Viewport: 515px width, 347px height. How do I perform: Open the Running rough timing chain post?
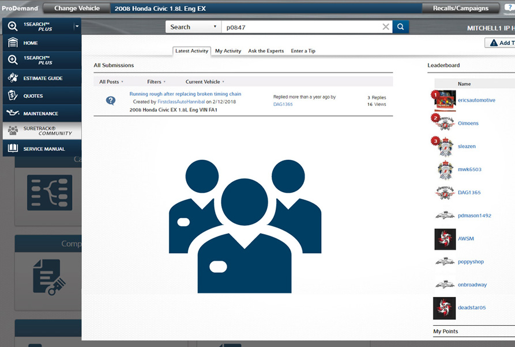click(185, 94)
